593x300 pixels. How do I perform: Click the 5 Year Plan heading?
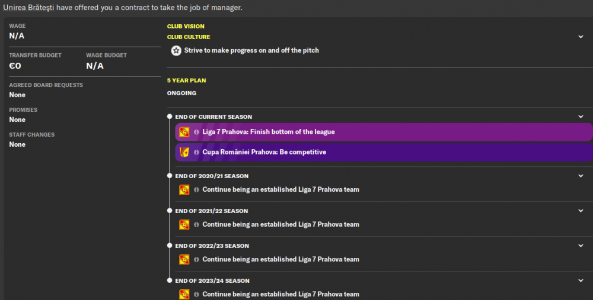(x=186, y=80)
